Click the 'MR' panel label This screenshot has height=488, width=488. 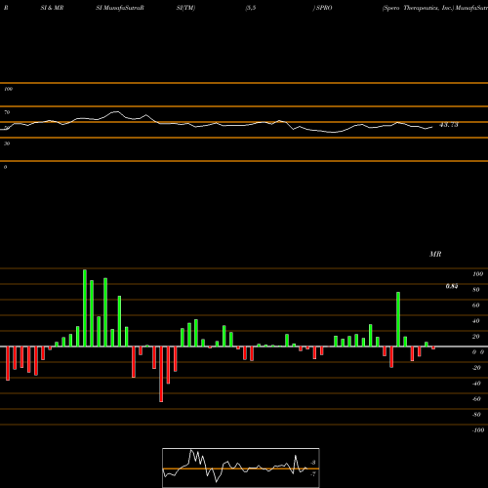tap(435, 254)
